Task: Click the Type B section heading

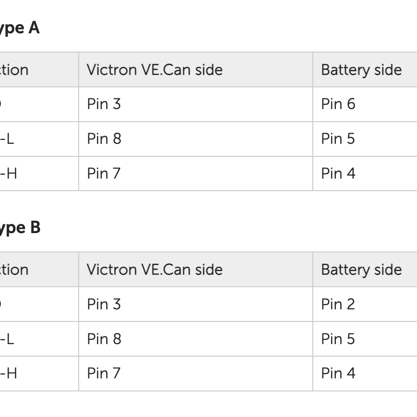Action: pos(19,227)
